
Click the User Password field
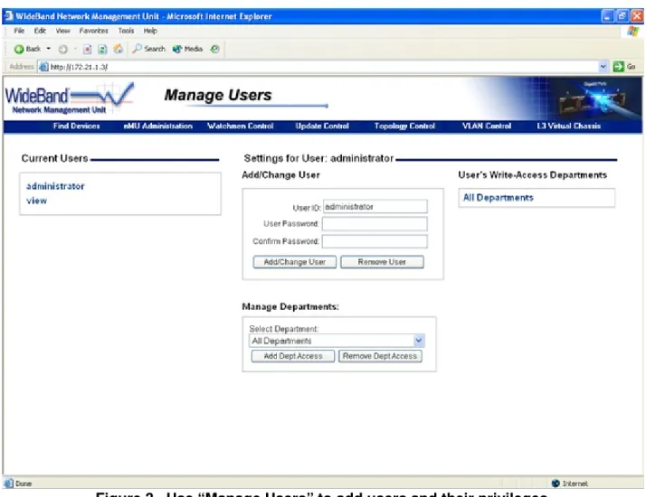click(375, 224)
